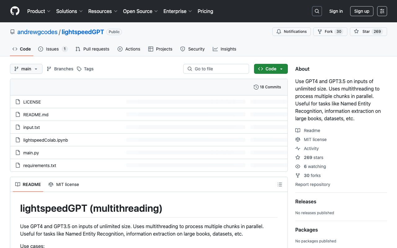The image size is (397, 248).
Task: Open the Actions tab
Action: pyautogui.click(x=129, y=49)
